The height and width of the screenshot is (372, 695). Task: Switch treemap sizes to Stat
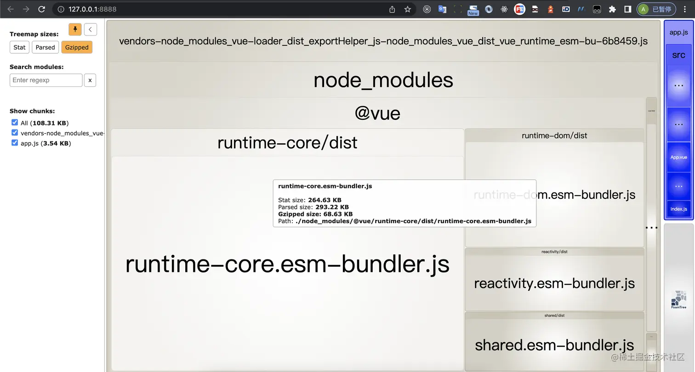(x=20, y=47)
